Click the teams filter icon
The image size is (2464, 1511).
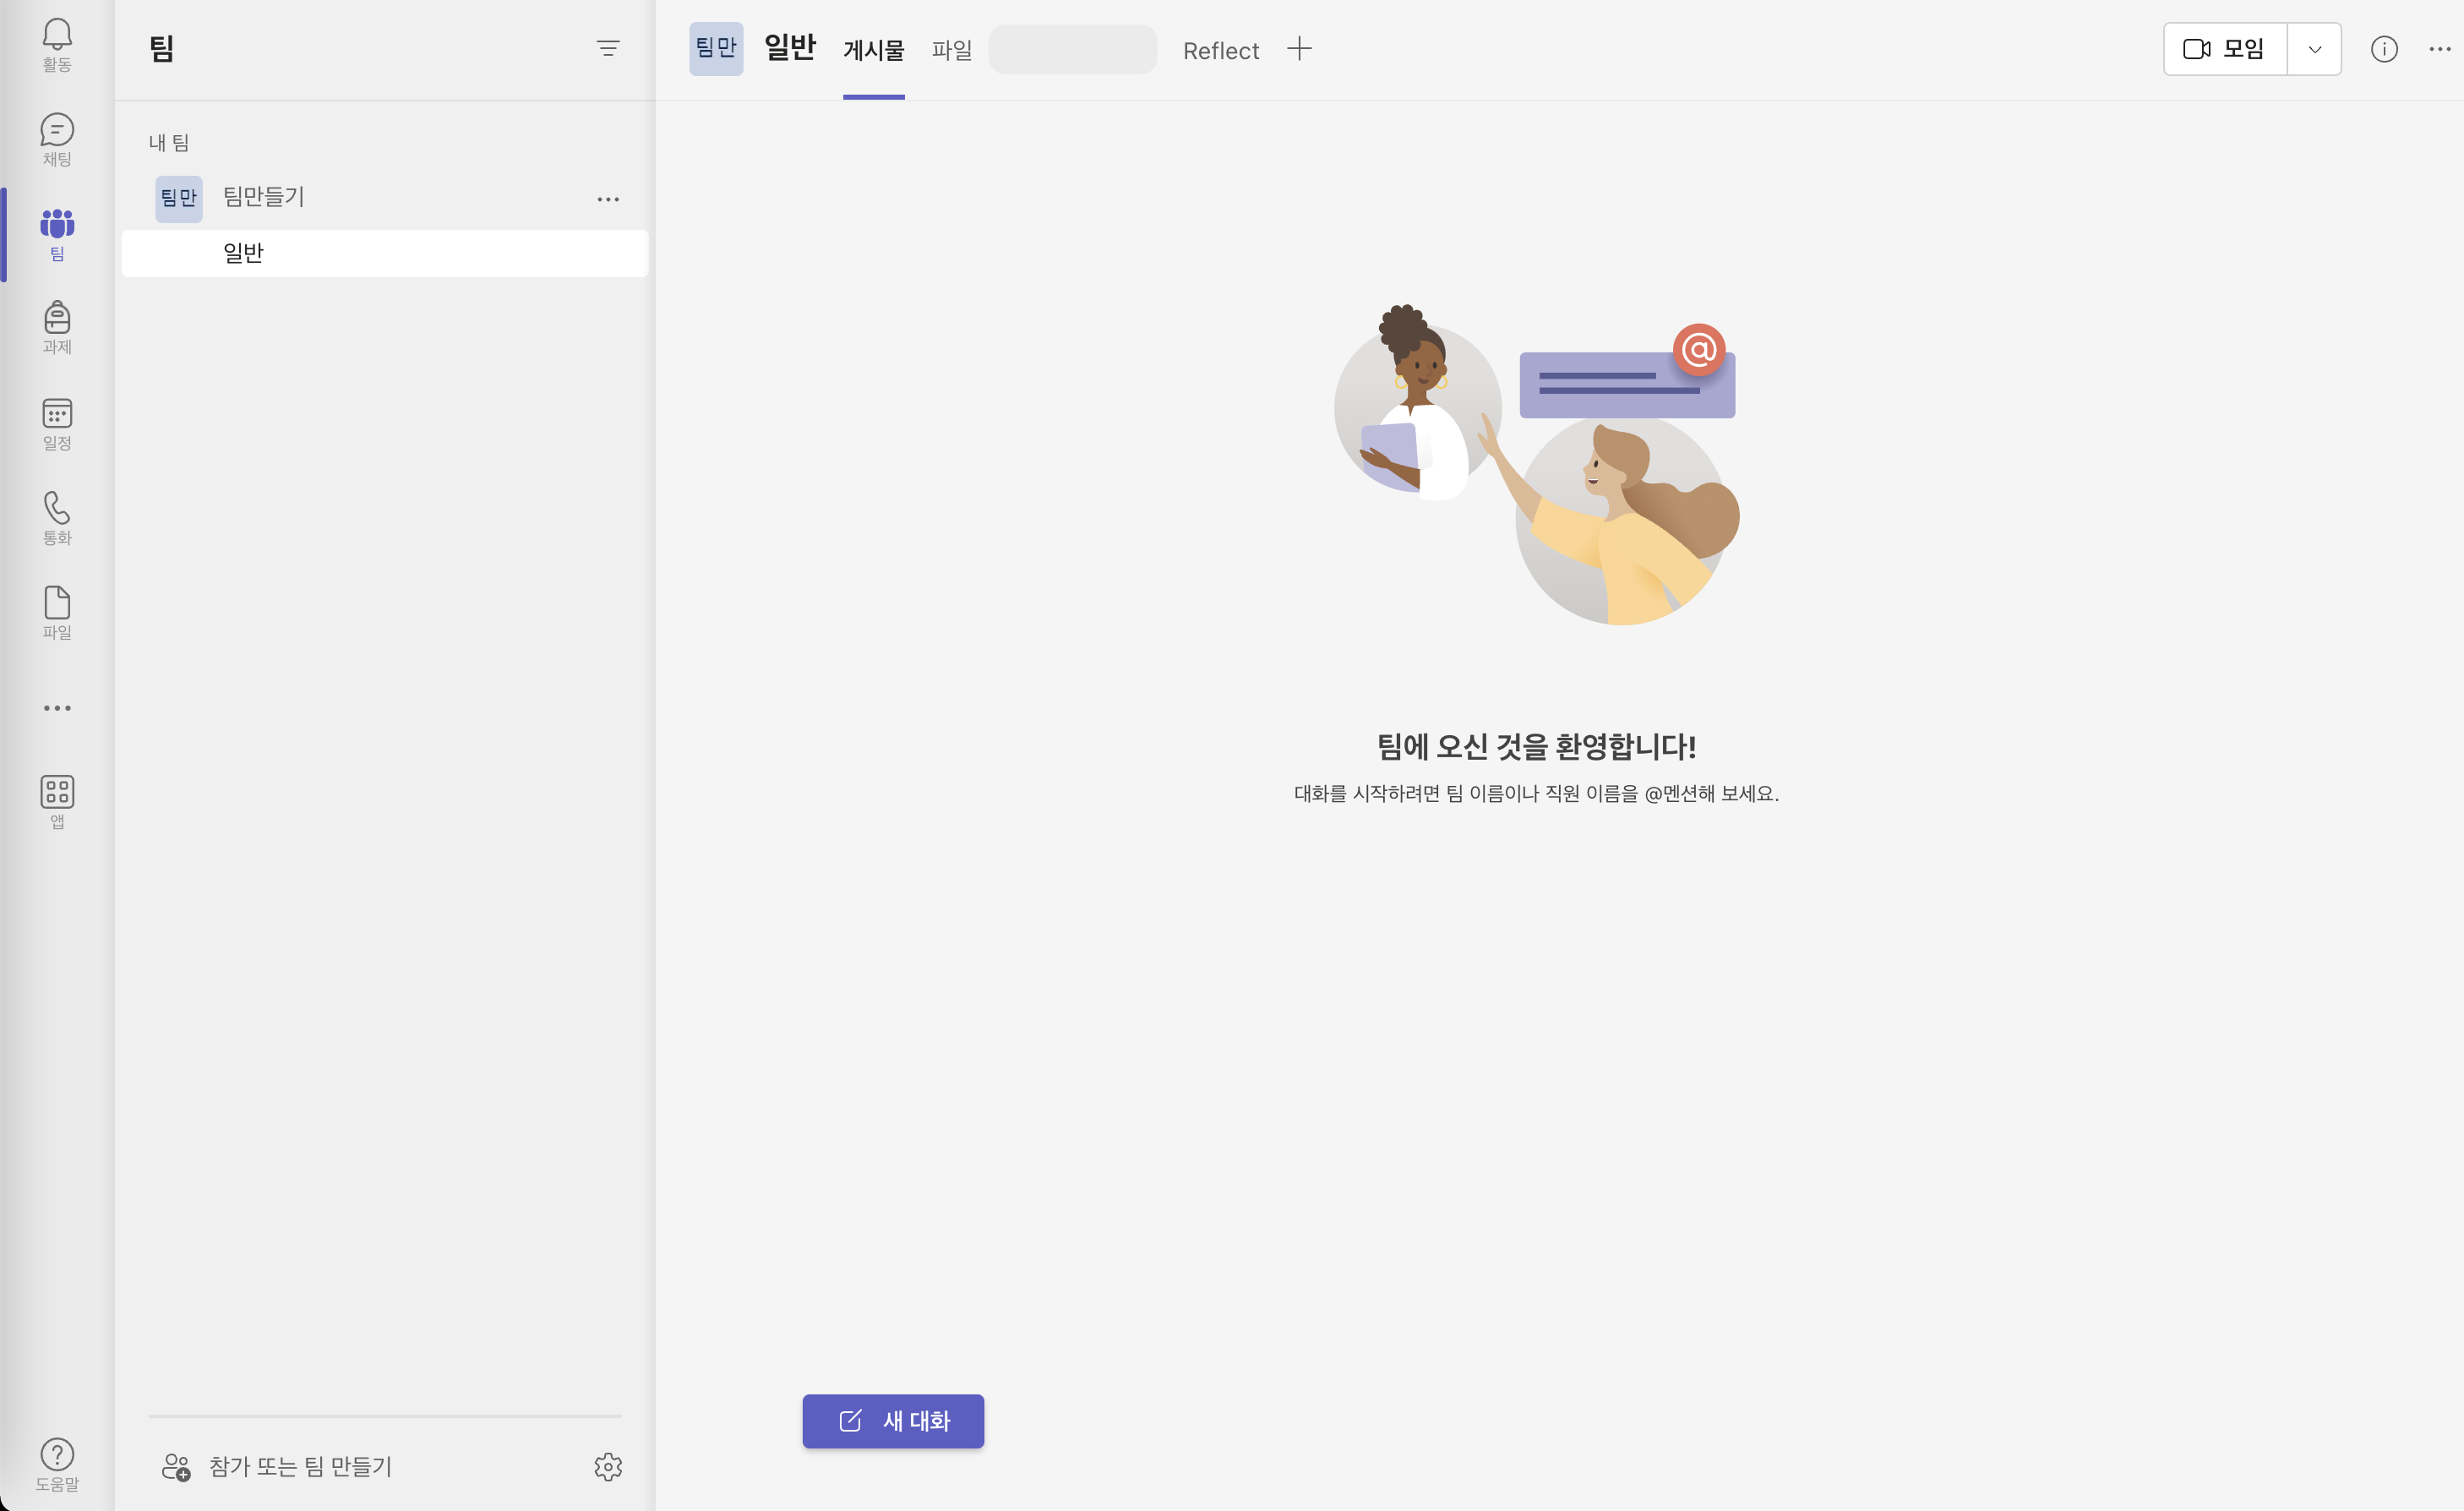(608, 48)
